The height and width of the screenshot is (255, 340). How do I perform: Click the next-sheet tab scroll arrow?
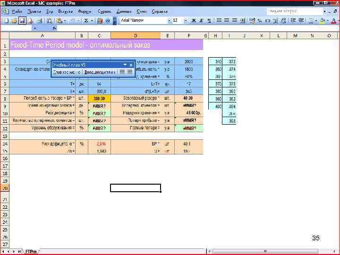point(14,251)
